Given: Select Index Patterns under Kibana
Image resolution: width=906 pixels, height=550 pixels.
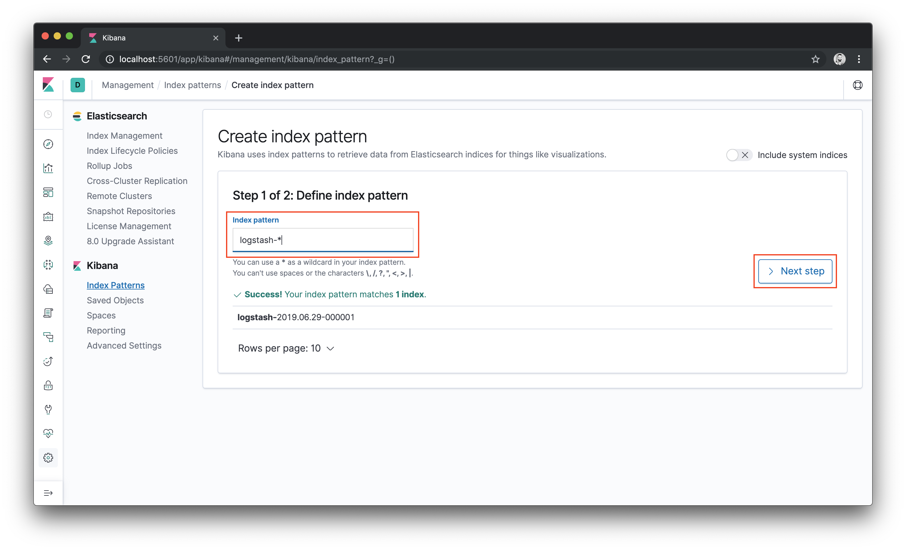Looking at the screenshot, I should click(x=115, y=285).
